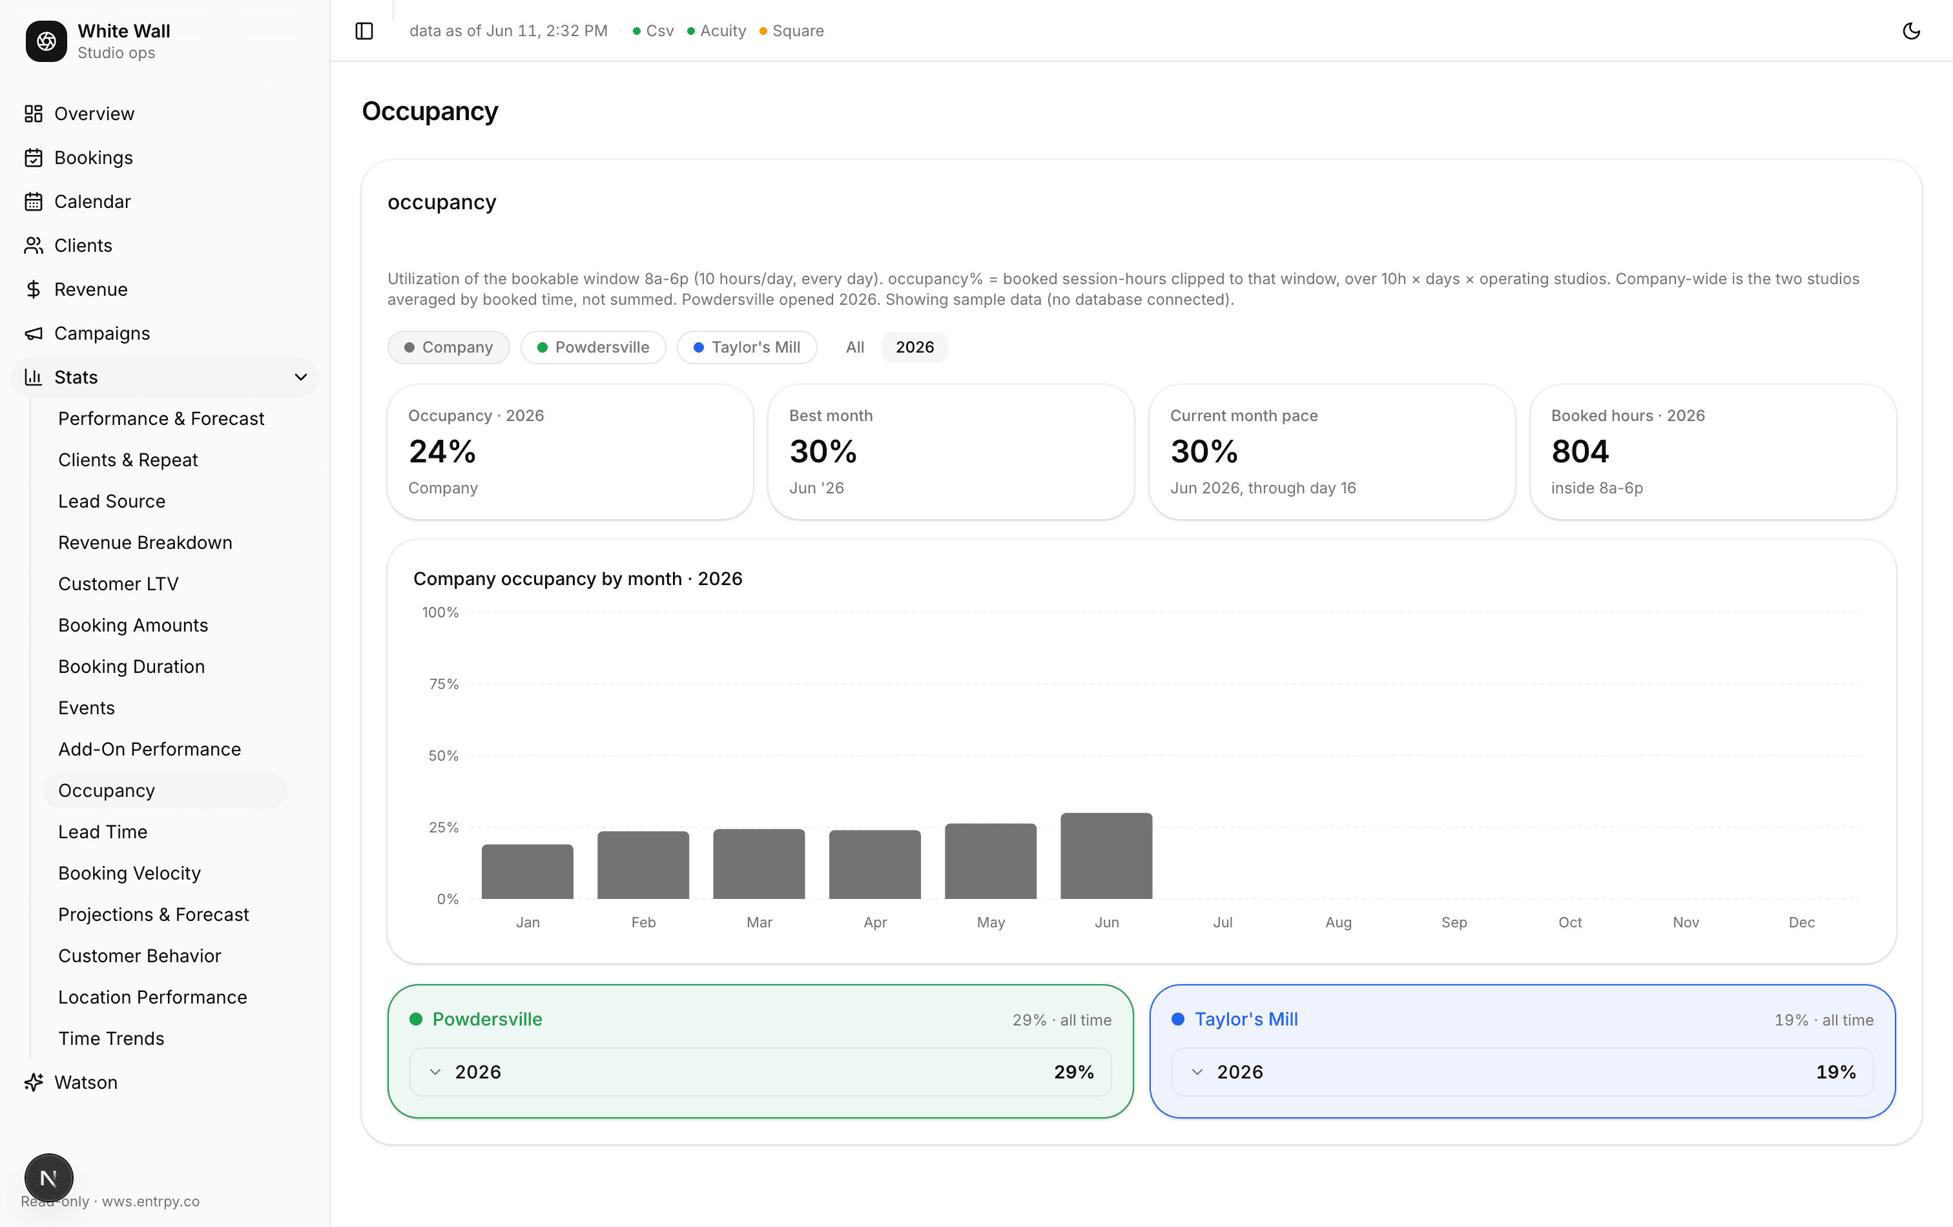This screenshot has width=1953, height=1227.
Task: Click the Stats bar chart icon
Action: pos(33,377)
